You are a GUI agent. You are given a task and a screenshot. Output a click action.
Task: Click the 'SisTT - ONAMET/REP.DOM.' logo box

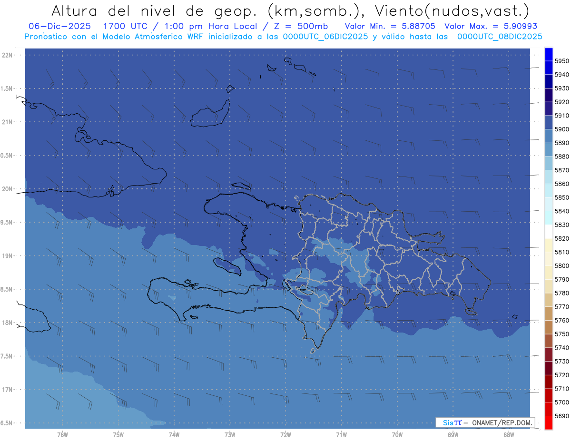[x=485, y=422]
